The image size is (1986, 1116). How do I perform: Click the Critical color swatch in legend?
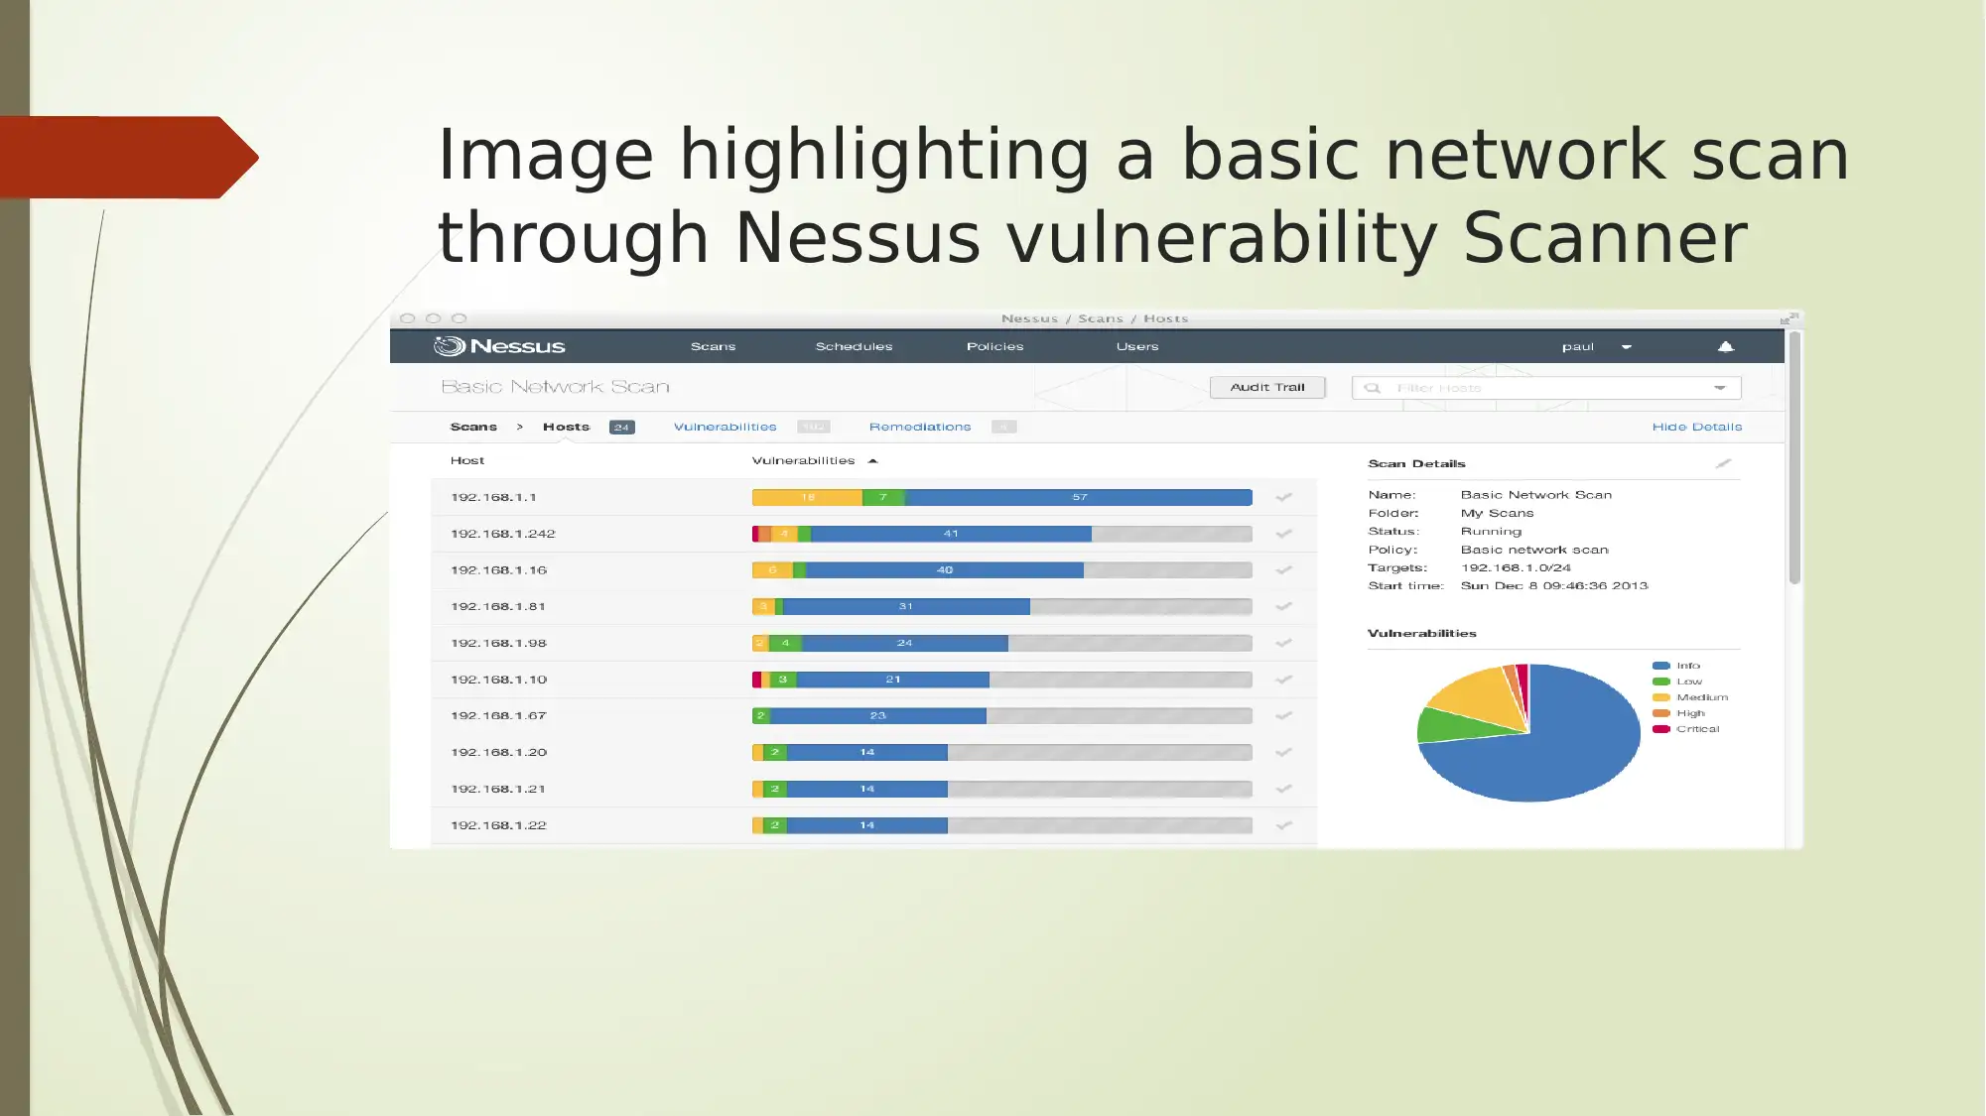1661,728
